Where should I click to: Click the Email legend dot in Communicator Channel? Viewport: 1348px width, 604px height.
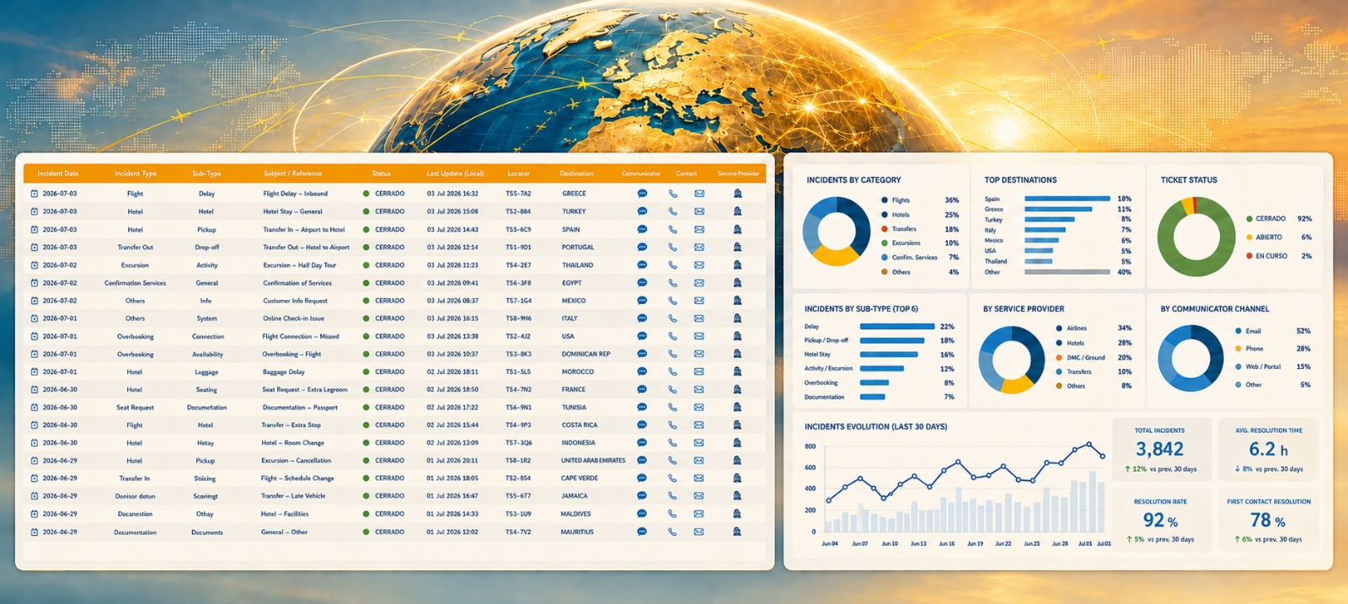[1238, 331]
